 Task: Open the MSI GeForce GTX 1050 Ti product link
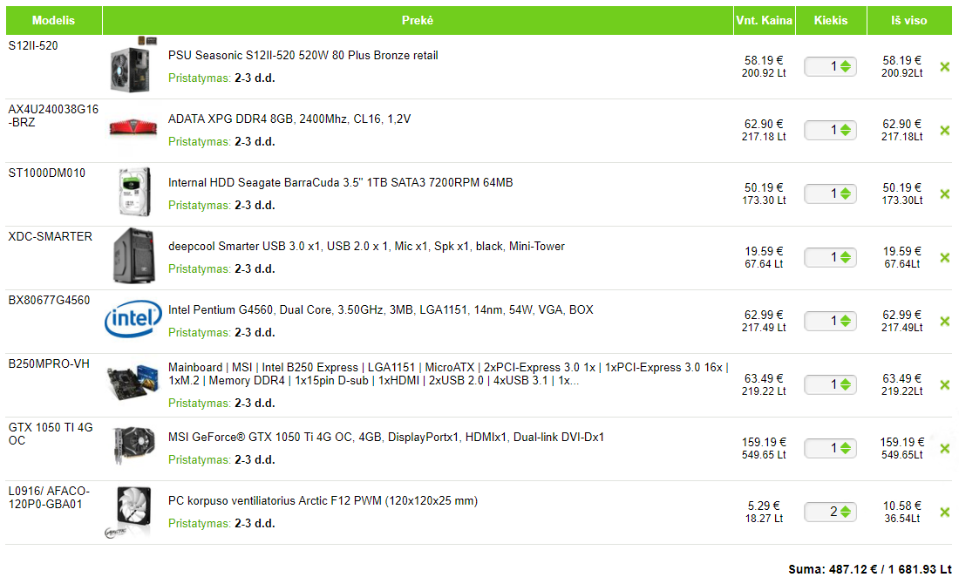[x=385, y=437]
